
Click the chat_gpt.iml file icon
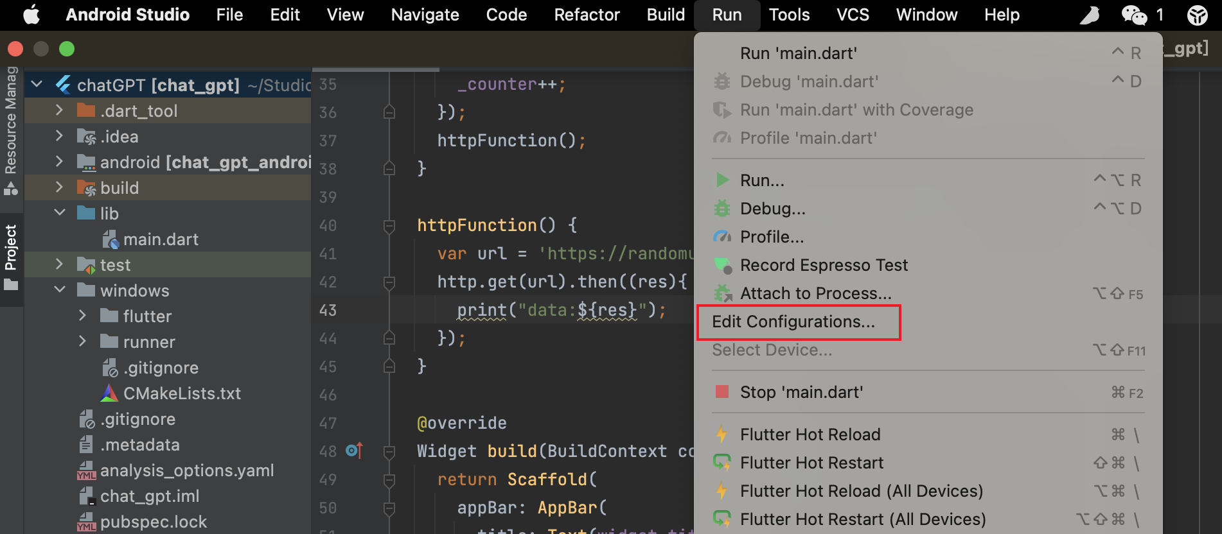pyautogui.click(x=87, y=496)
